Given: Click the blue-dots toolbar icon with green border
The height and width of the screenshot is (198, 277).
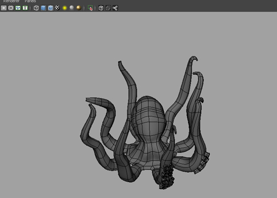Looking at the screenshot, I should pos(18,8).
